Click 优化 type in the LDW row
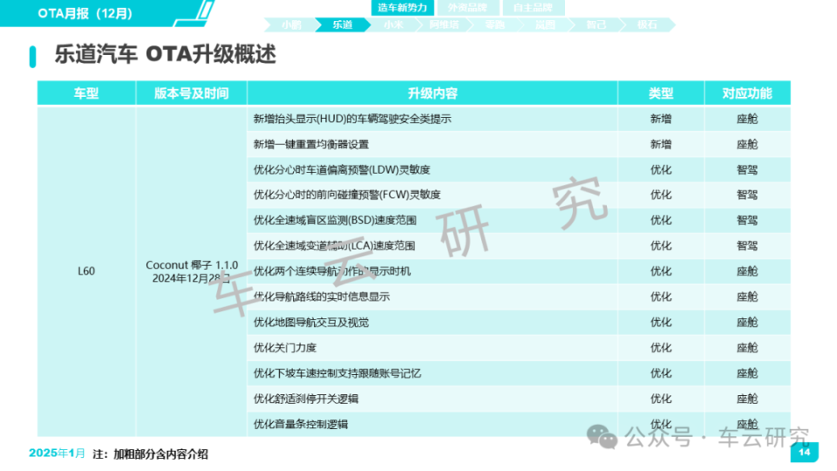This screenshot has width=837, height=471. 661,170
